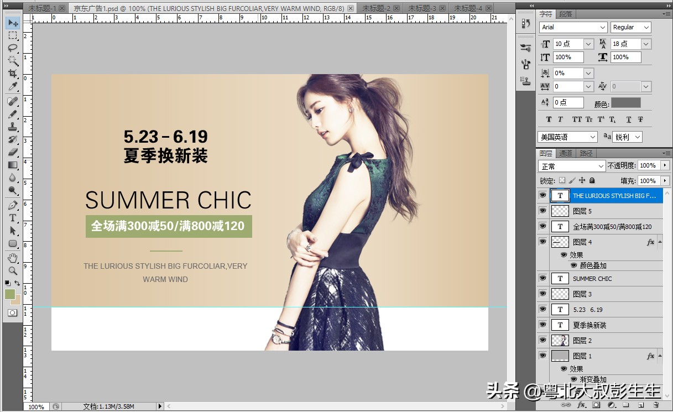
Task: Activate the Brush tool
Action: (x=12, y=113)
